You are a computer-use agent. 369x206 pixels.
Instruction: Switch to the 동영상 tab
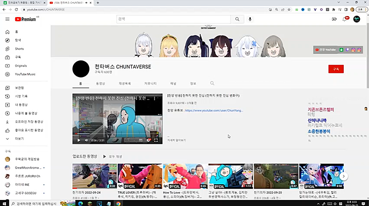pyautogui.click(x=101, y=83)
